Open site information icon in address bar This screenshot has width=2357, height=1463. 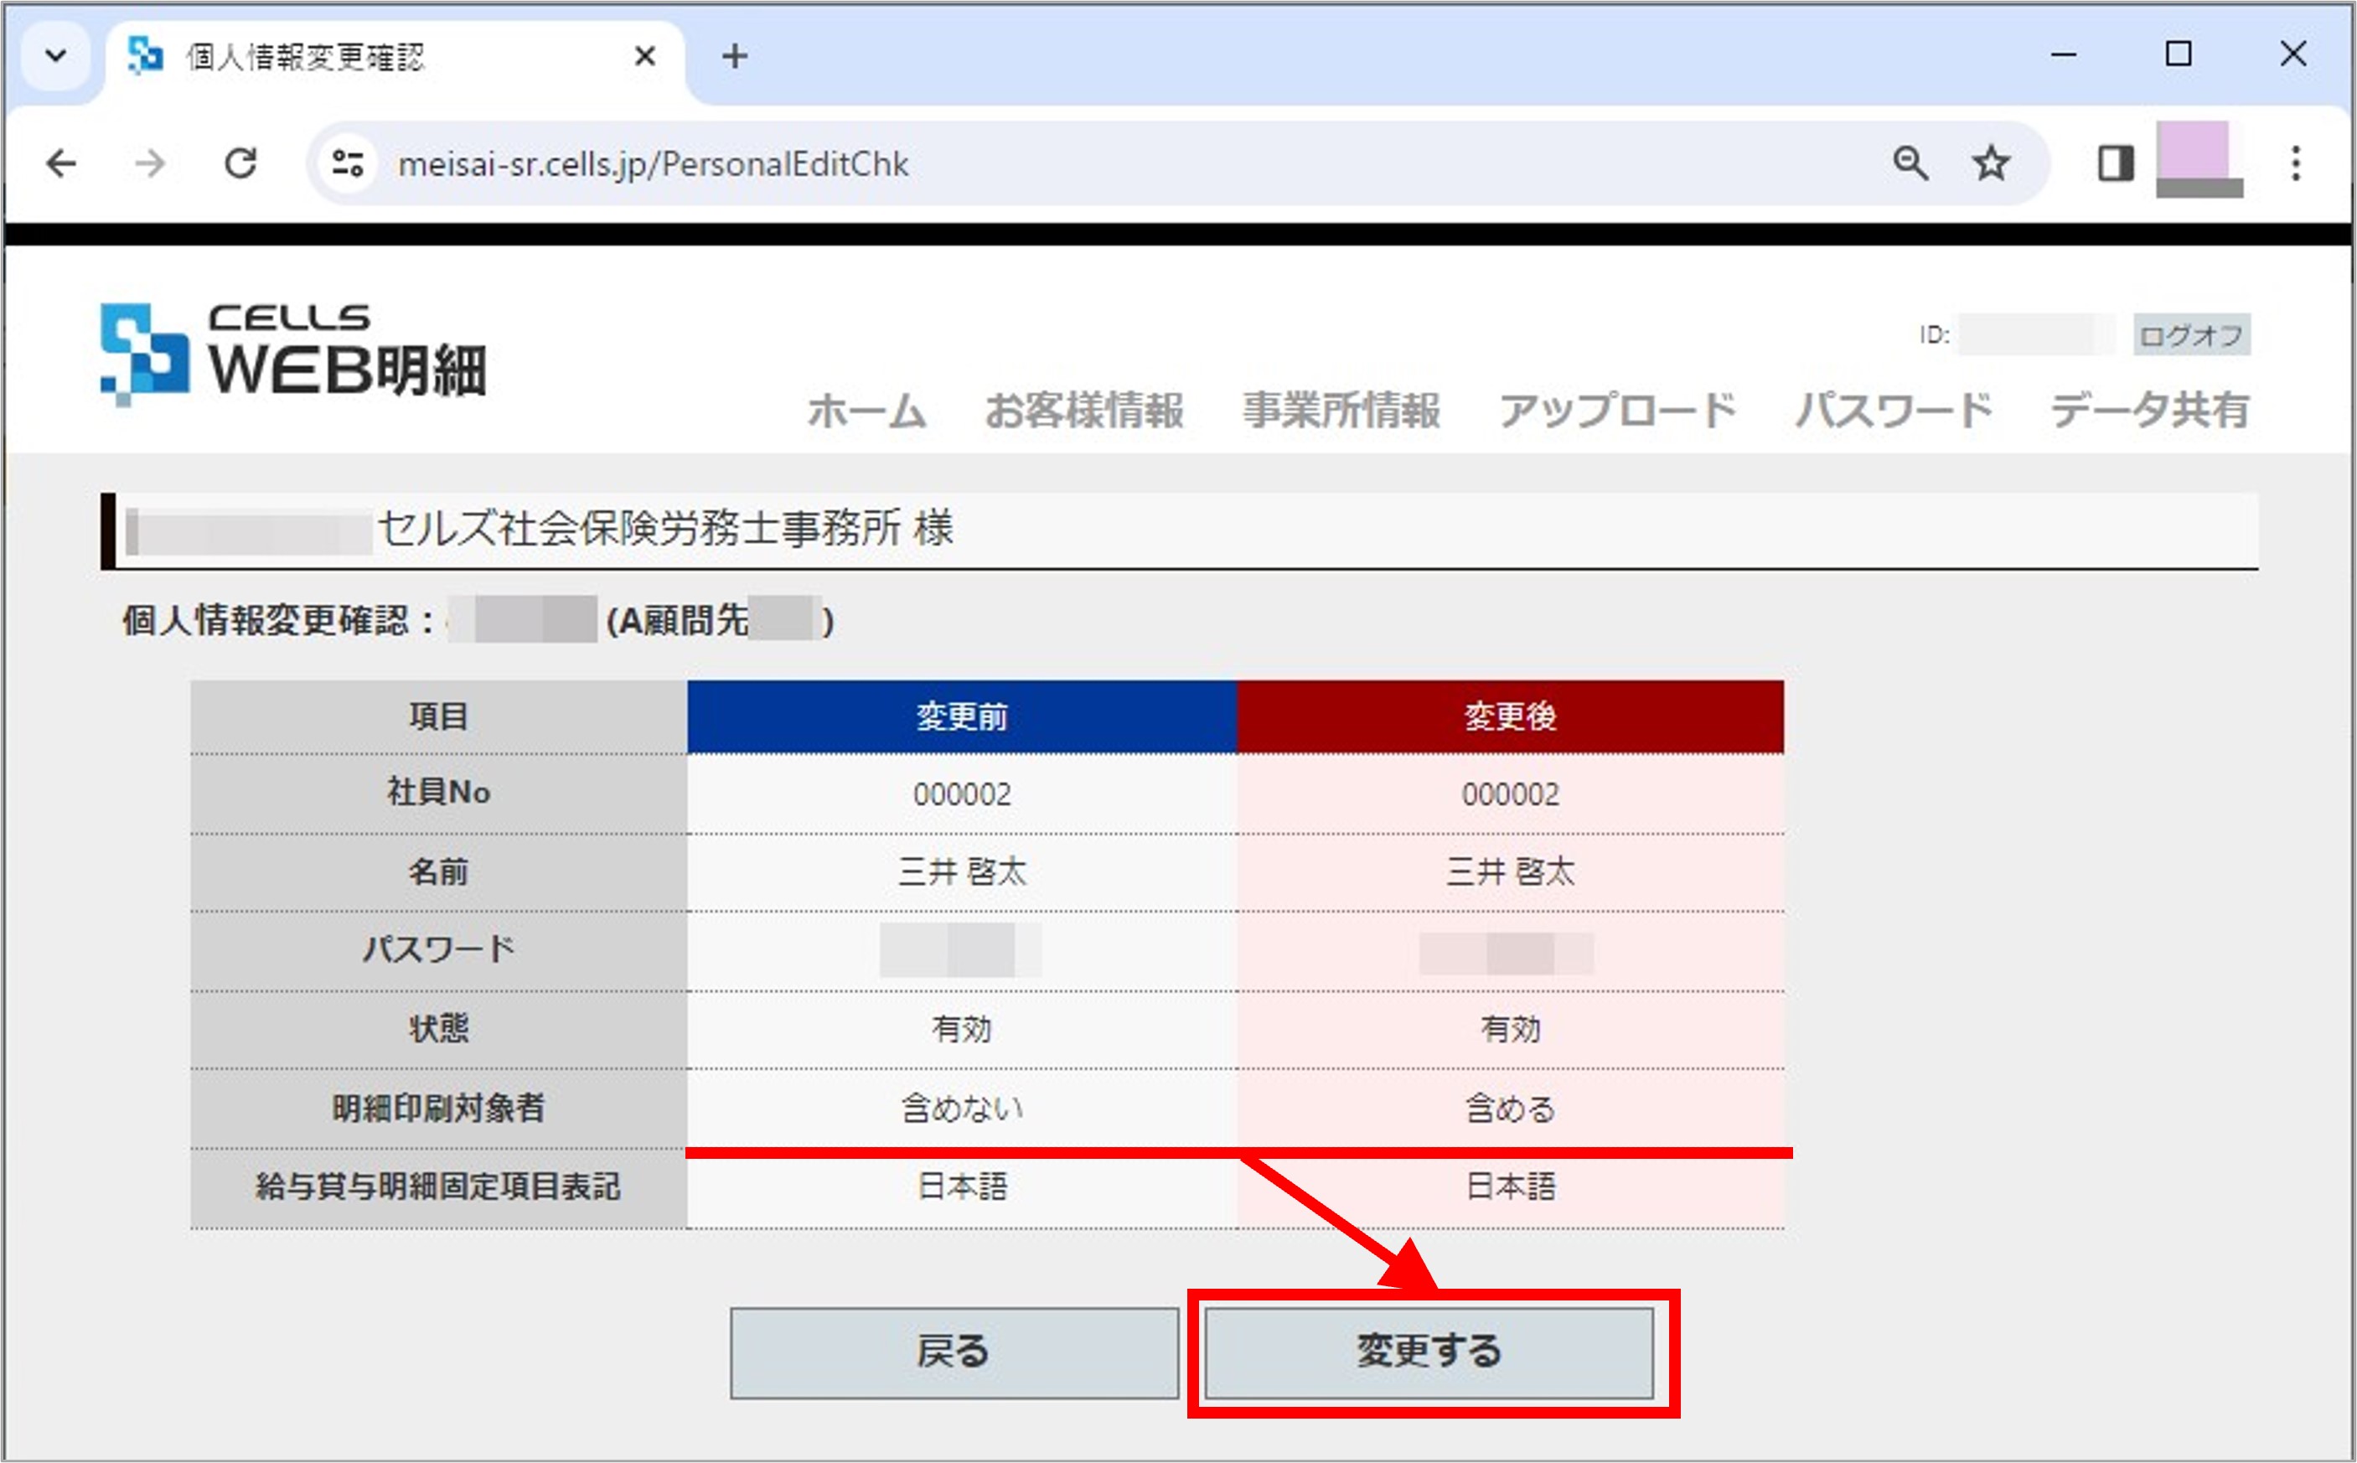[348, 163]
